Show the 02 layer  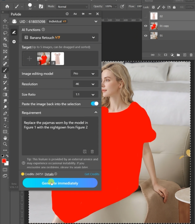(x=145, y=16)
